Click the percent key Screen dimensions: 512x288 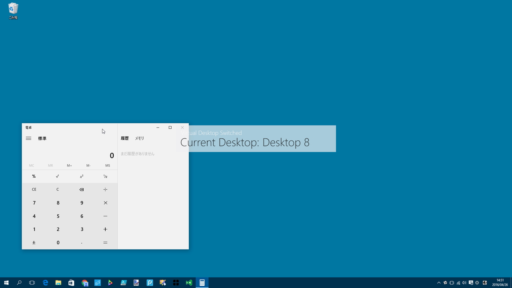point(34,176)
